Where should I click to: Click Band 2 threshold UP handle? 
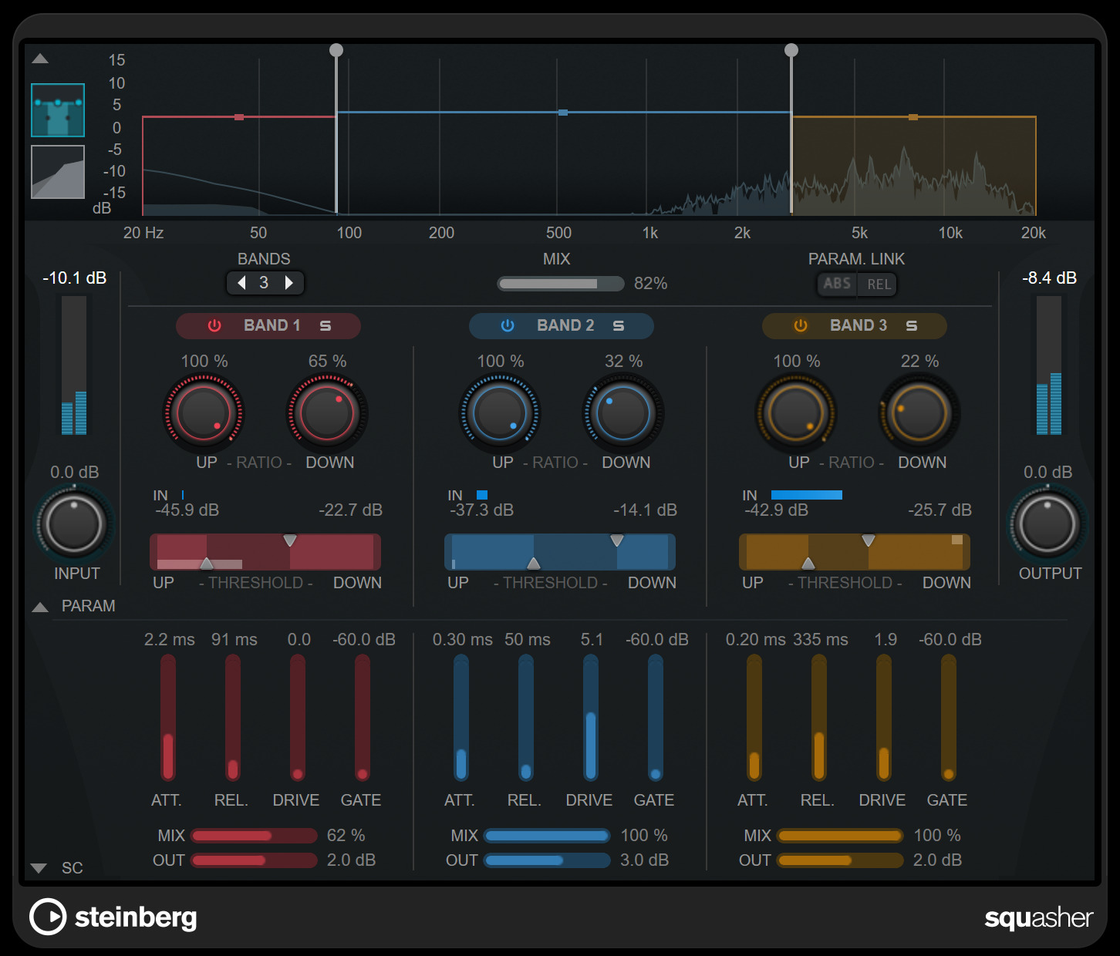(x=533, y=563)
